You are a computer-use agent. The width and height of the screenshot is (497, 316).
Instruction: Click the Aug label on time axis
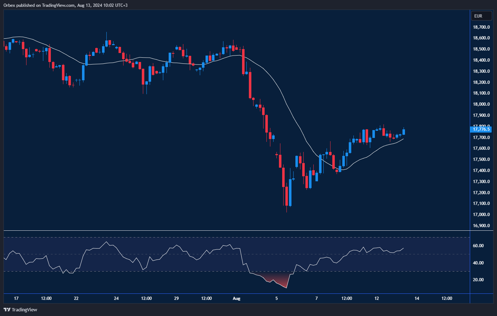point(236,298)
